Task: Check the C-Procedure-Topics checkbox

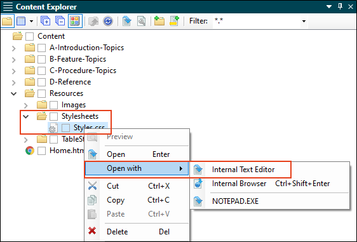Action: click(41, 71)
